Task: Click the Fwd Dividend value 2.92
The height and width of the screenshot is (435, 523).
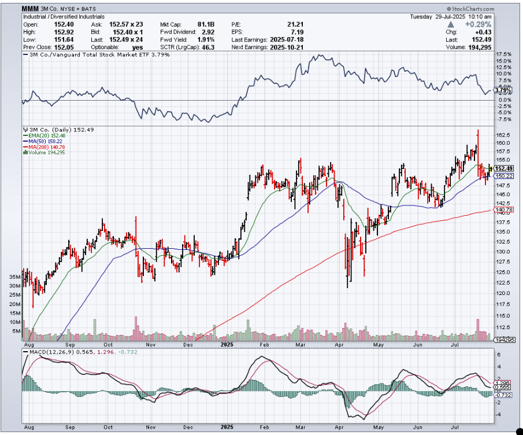Action: (x=208, y=32)
